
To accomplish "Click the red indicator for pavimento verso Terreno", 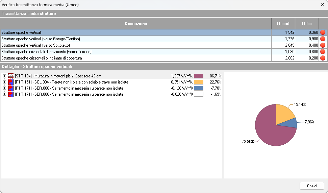I will tap(323, 52).
